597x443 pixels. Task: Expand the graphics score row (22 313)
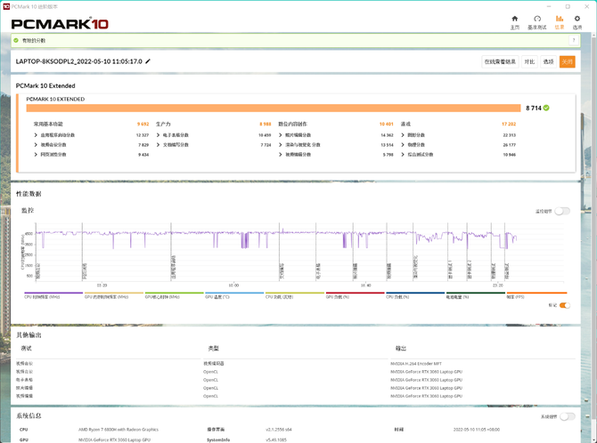tap(404, 134)
